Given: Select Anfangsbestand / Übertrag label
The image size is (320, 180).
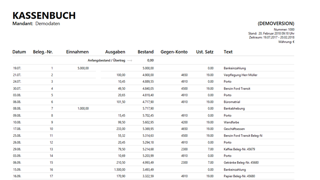Looking at the screenshot, I should [x=106, y=60].
